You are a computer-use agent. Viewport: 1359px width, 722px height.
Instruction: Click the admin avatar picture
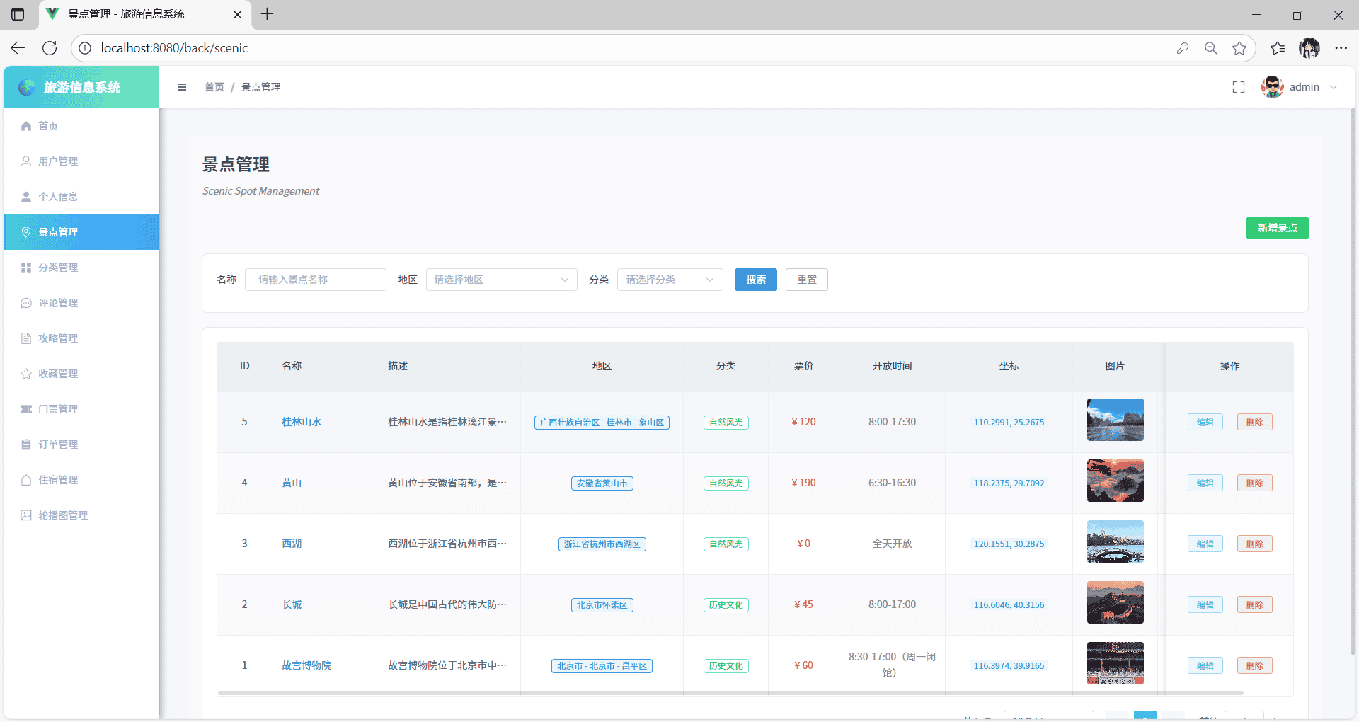tap(1272, 87)
